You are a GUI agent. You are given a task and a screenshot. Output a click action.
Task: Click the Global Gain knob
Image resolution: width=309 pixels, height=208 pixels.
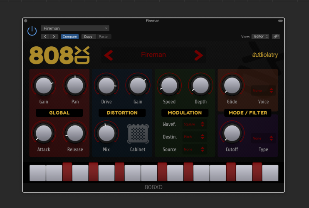click(x=44, y=85)
